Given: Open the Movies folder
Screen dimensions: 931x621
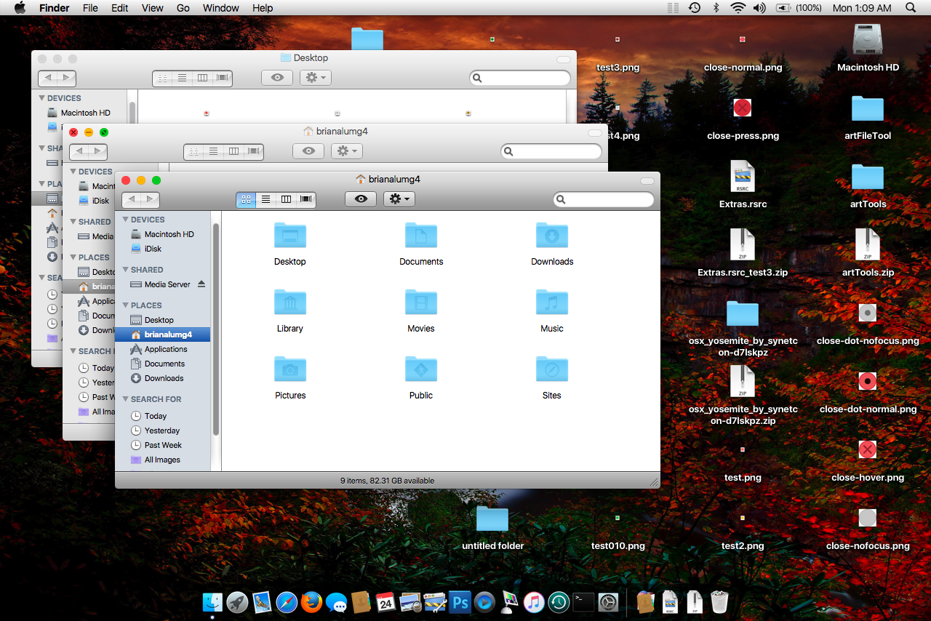Looking at the screenshot, I should (x=421, y=303).
